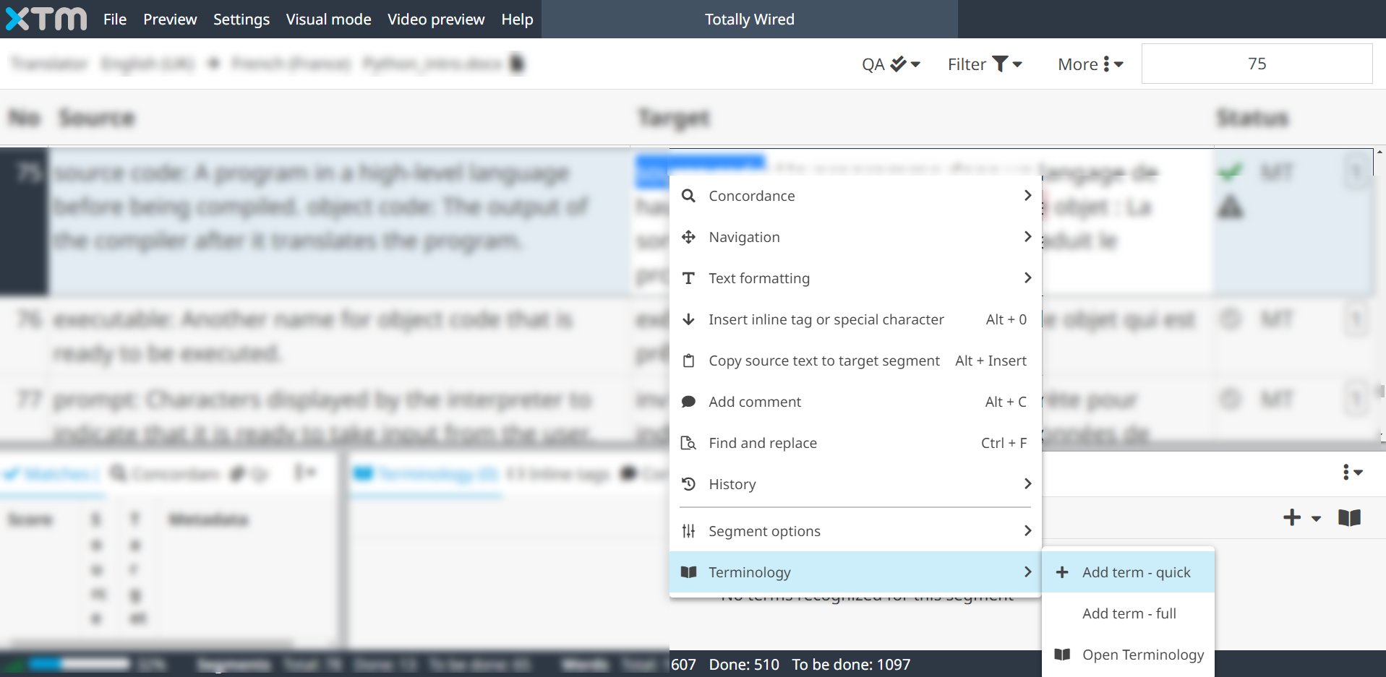Click the Find and replace icon
Screen dimensions: 1386x677
coord(688,443)
